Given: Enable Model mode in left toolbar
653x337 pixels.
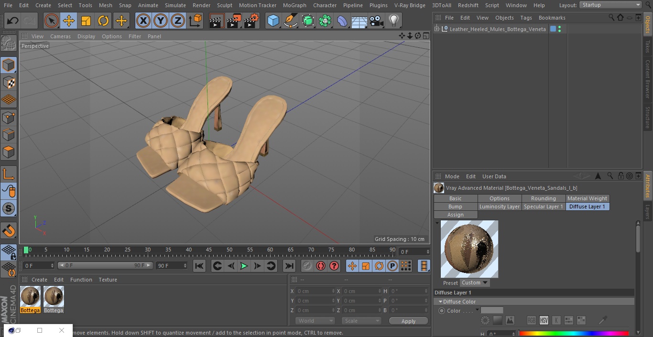Looking at the screenshot, I should [9, 65].
